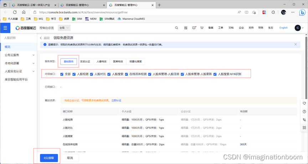Click the browser address bar URL
The width and height of the screenshot is (308, 164).
coord(83,12)
